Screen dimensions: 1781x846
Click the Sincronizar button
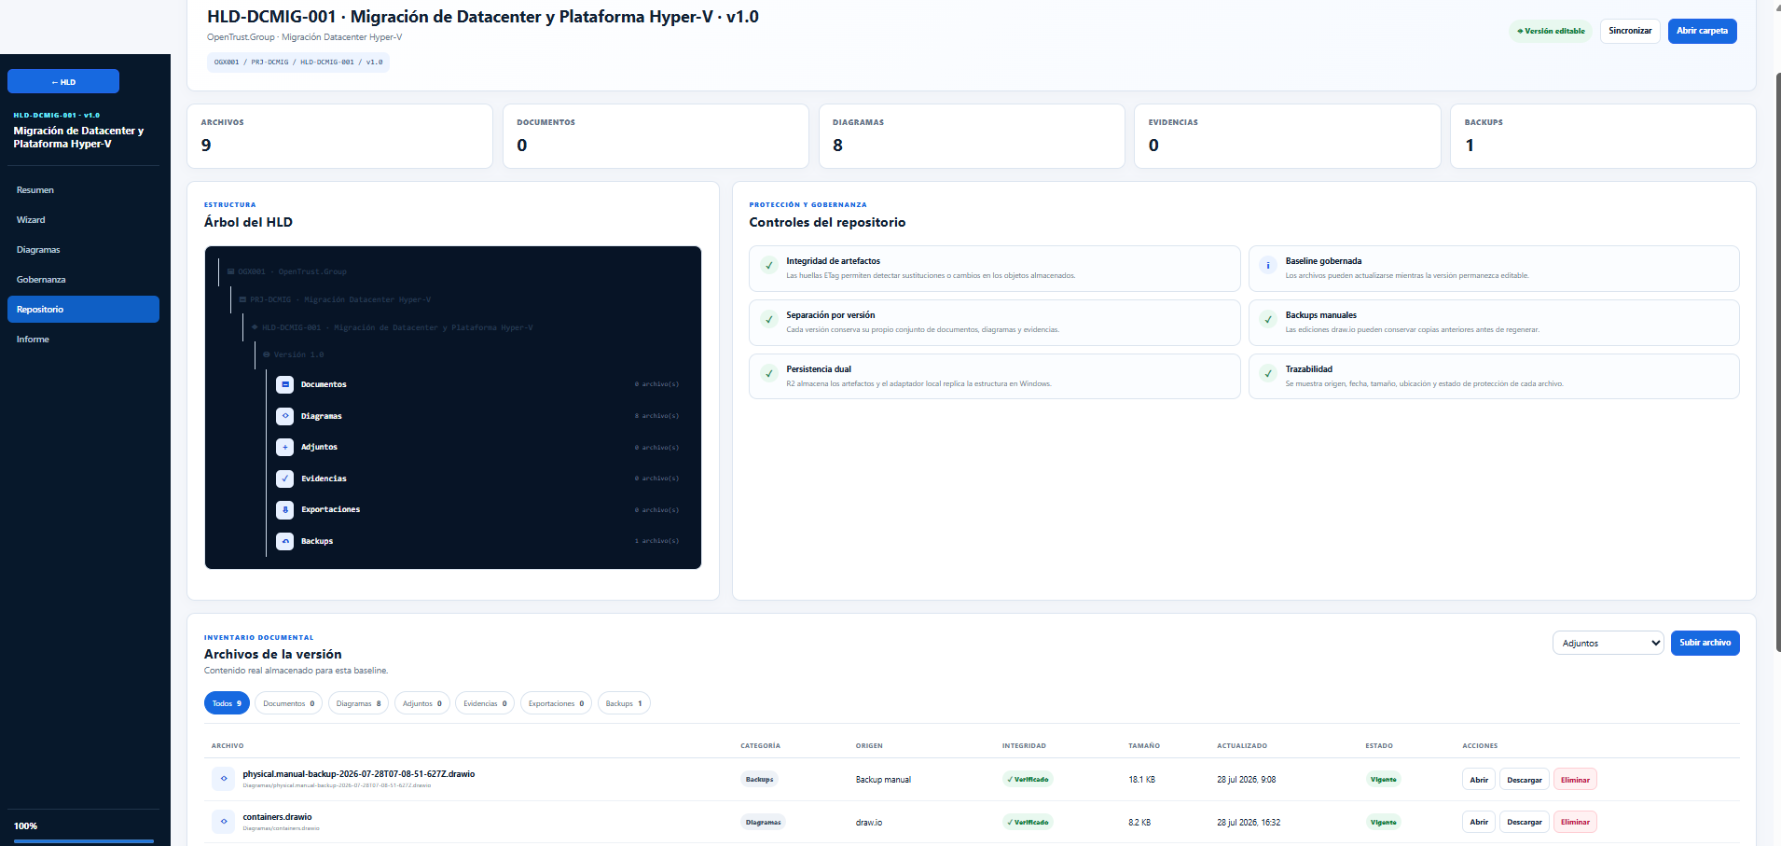1630,31
